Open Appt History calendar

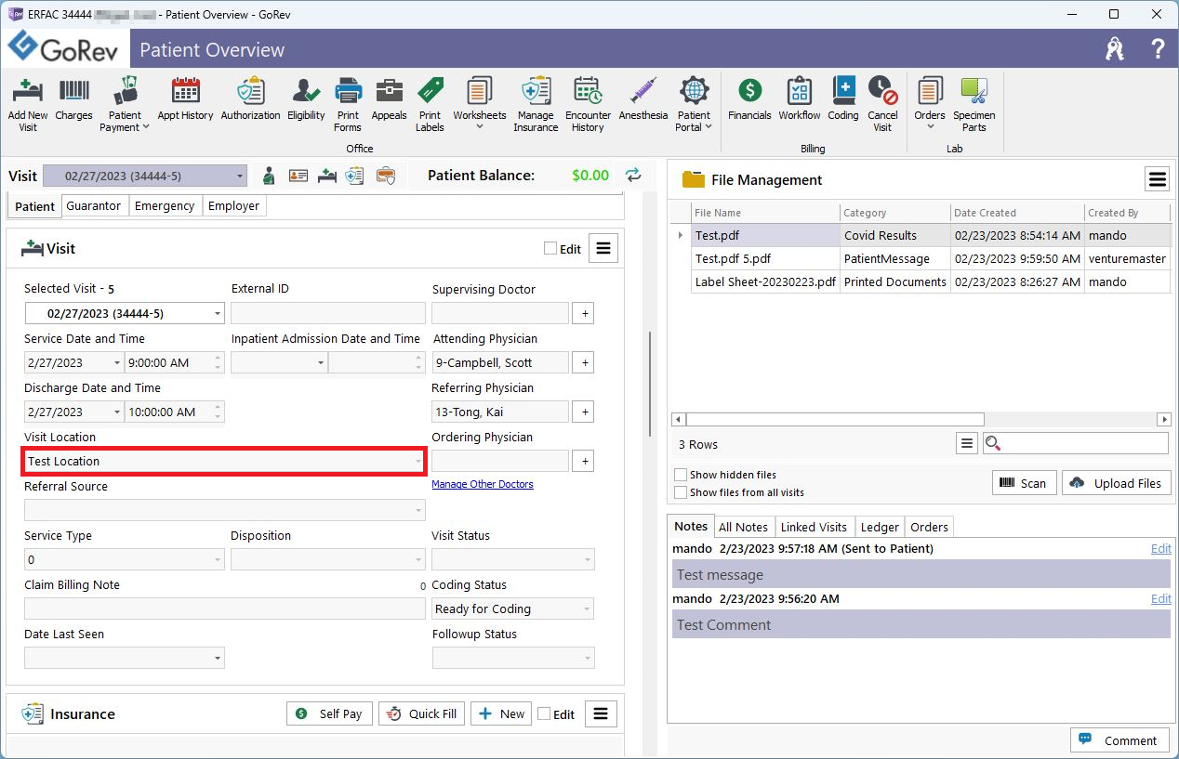185,99
